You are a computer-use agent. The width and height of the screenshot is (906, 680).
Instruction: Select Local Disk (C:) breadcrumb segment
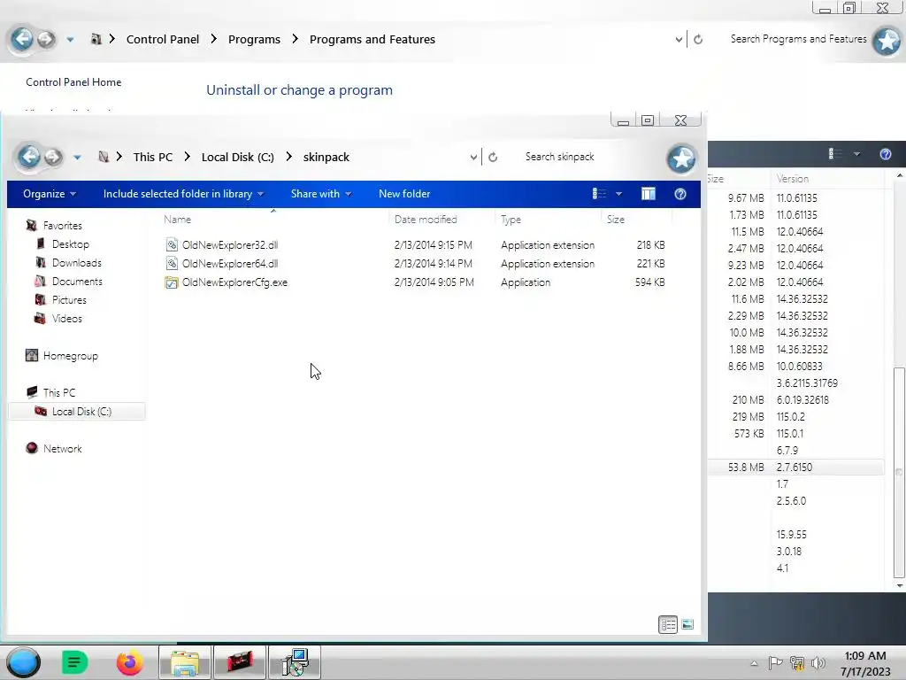[x=237, y=158]
